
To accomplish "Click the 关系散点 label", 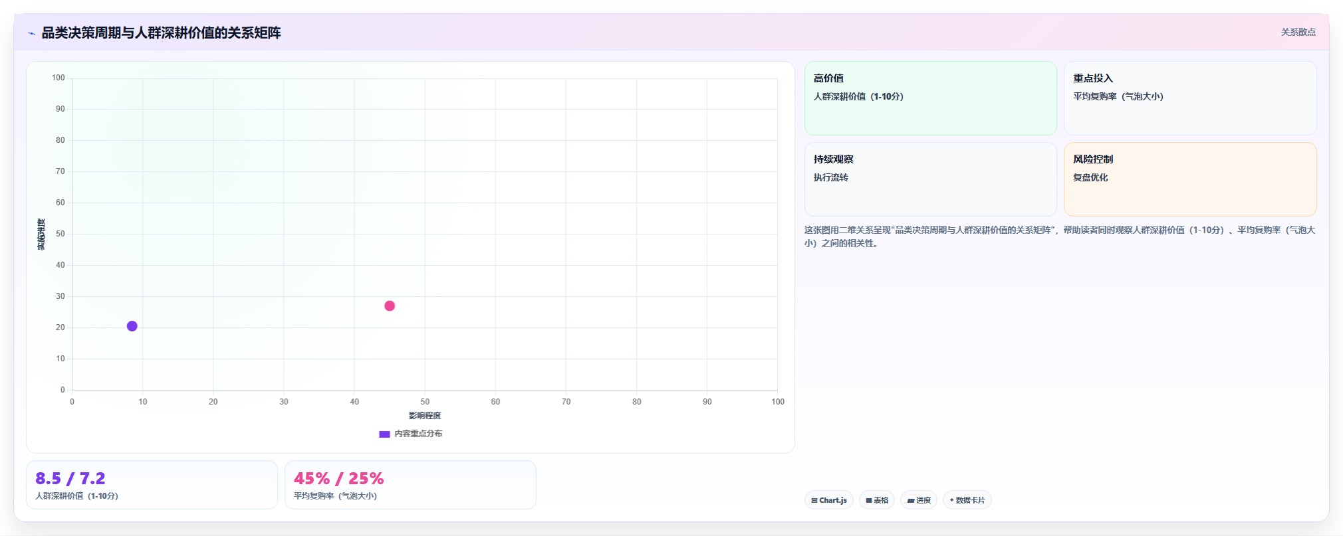I will [x=1298, y=32].
